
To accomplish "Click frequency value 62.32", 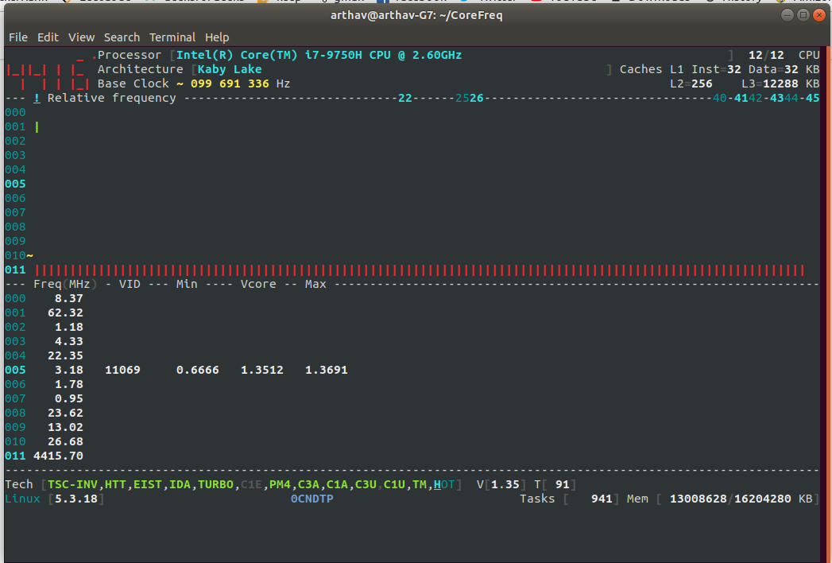I will pos(65,313).
